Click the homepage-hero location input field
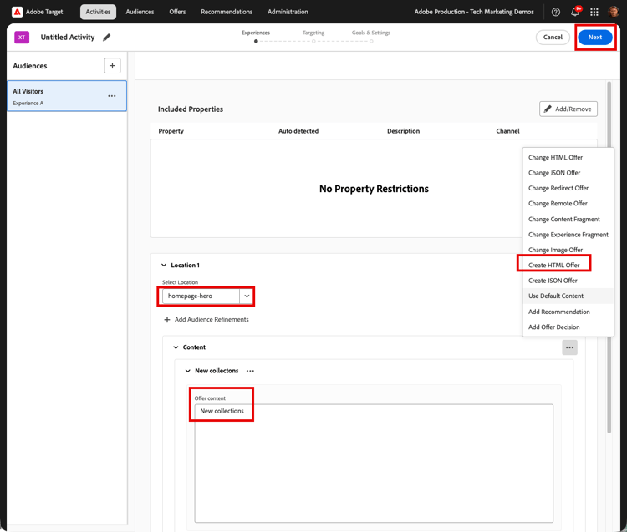 tap(201, 296)
